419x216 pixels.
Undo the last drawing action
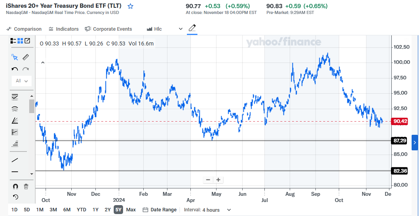point(15,69)
